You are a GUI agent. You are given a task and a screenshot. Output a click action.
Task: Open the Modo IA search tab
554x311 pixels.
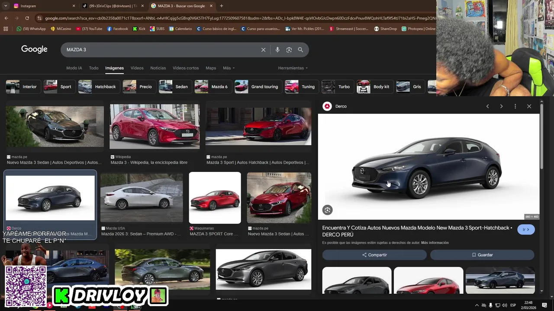click(74, 68)
